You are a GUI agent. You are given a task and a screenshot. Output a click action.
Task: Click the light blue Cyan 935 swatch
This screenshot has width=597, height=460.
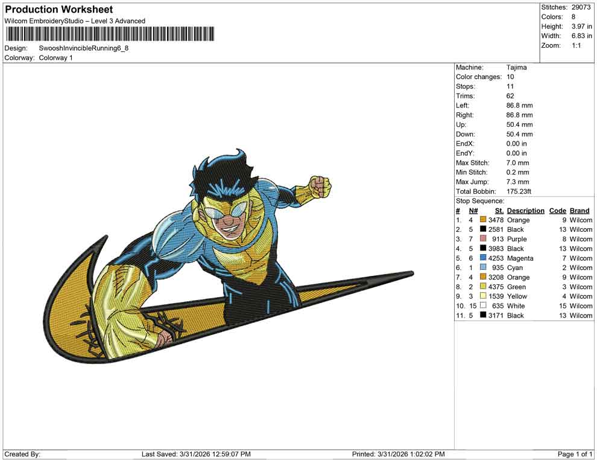(x=483, y=267)
